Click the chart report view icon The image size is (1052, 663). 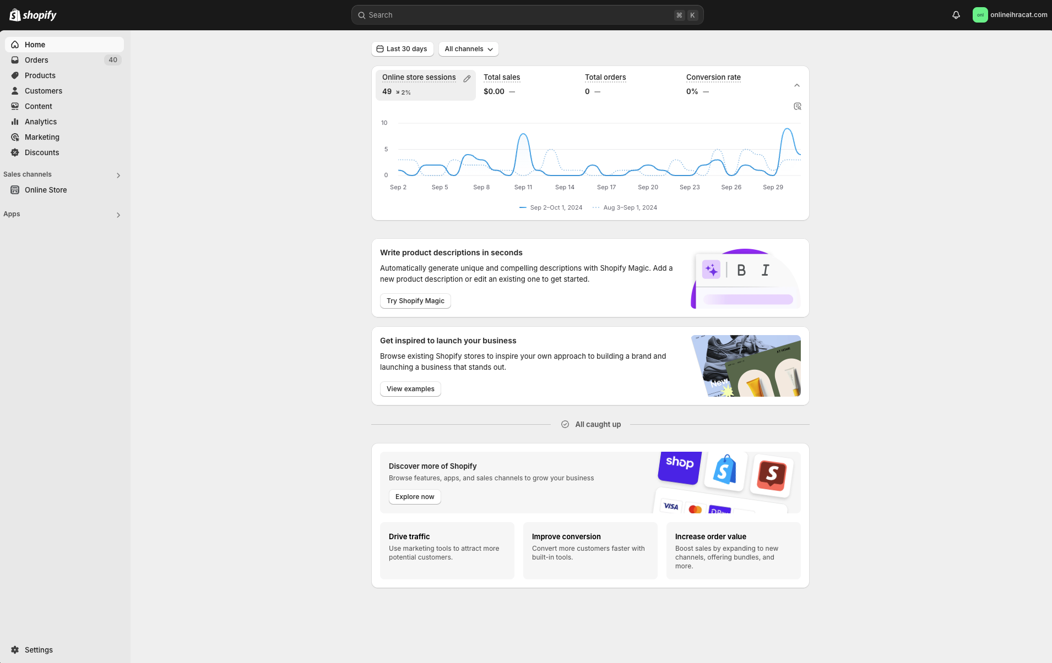[x=798, y=106]
